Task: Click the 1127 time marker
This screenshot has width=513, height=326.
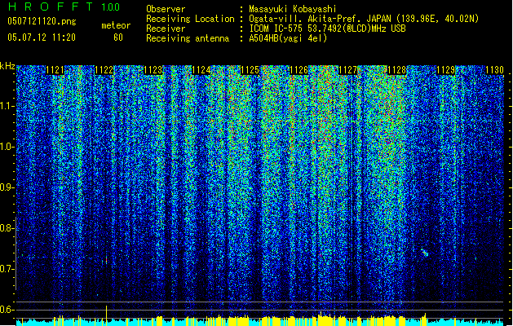Action: click(x=347, y=70)
